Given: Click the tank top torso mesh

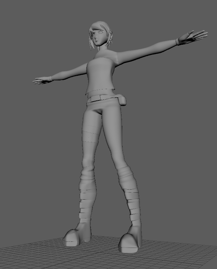Looking at the screenshot, I should click(x=101, y=76).
